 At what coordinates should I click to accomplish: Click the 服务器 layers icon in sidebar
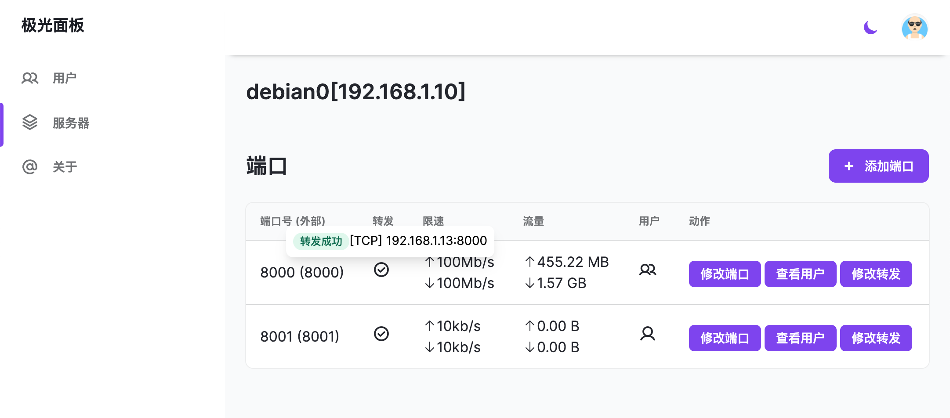click(x=30, y=123)
